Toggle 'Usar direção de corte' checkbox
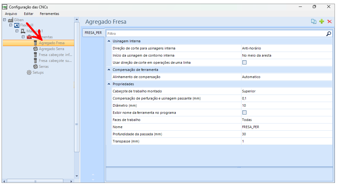 coord(244,63)
